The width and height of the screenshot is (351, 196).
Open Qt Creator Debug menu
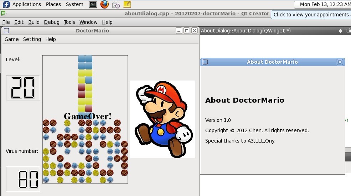point(51,22)
